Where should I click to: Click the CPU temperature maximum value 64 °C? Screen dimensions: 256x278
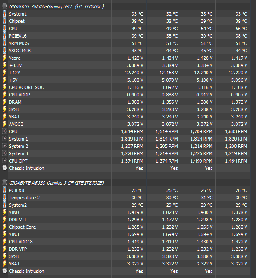pyautogui.click(x=207, y=29)
